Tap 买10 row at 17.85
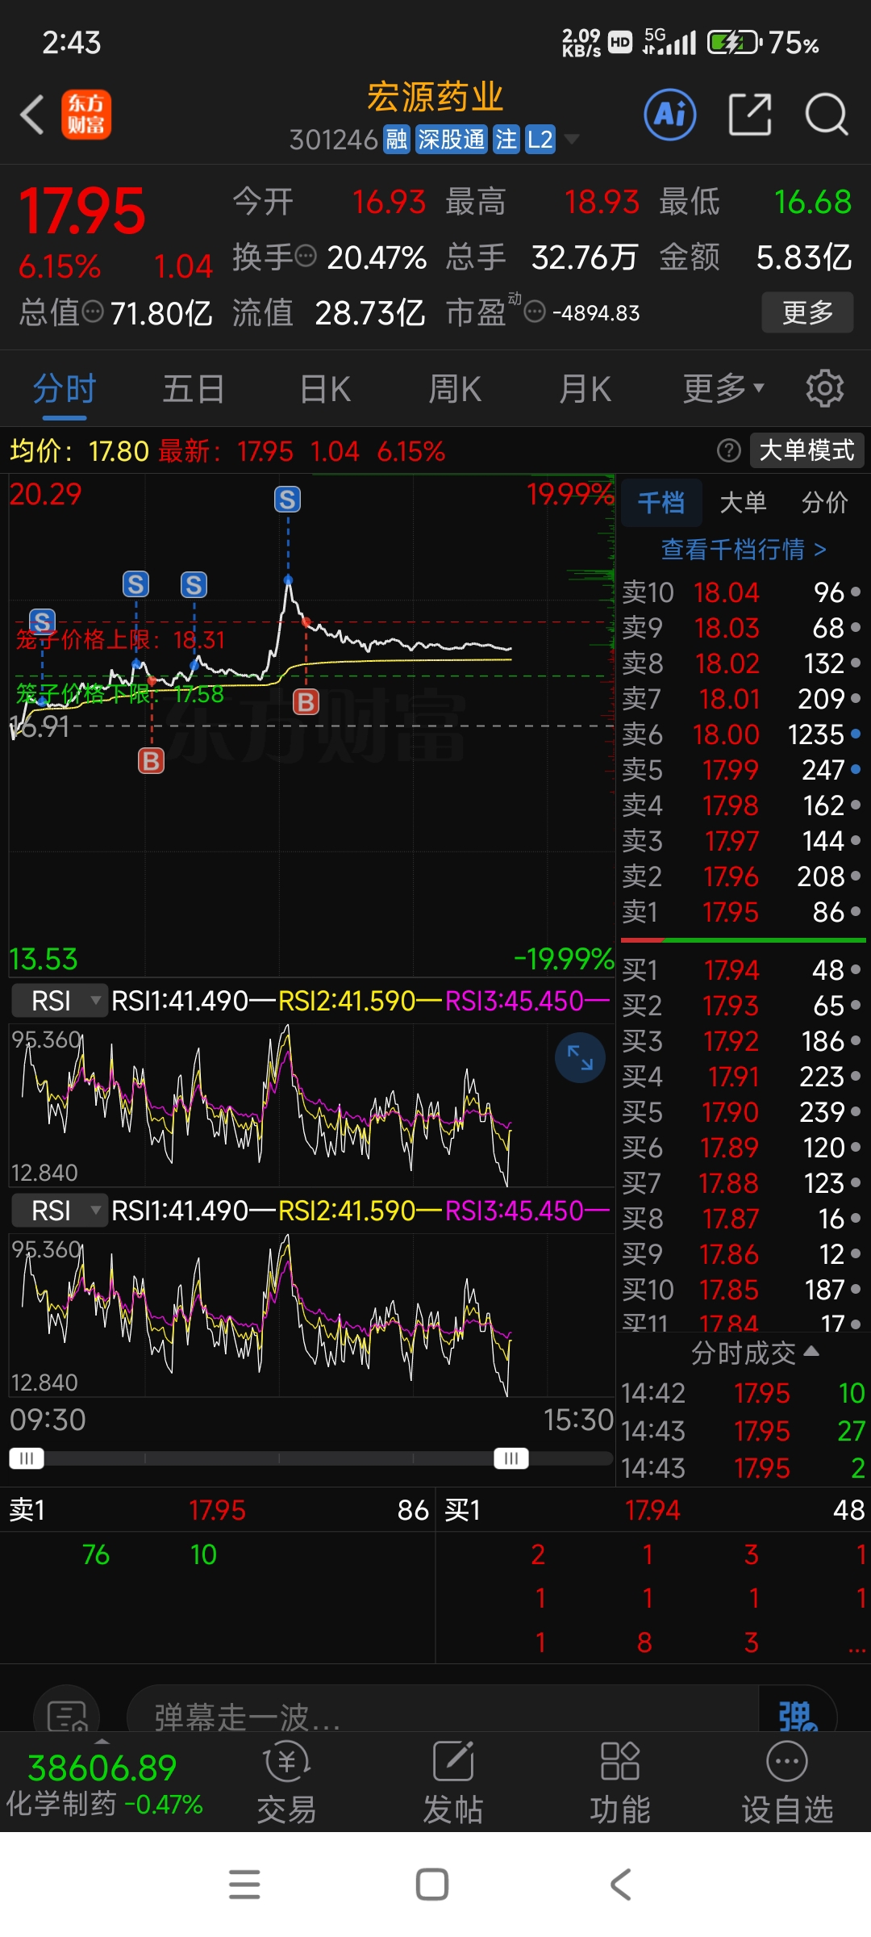The image size is (871, 1937). 742,1290
